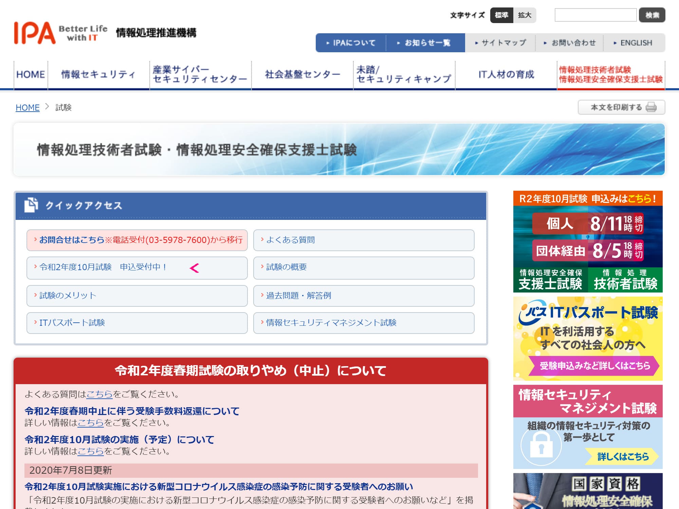Click the 令和2年度春期試験の取りやめ red heading

[x=251, y=371]
